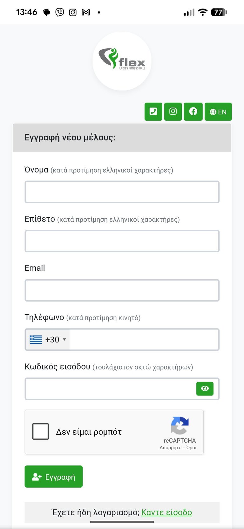Click the Greek flag in phone field

pyautogui.click(x=36, y=340)
